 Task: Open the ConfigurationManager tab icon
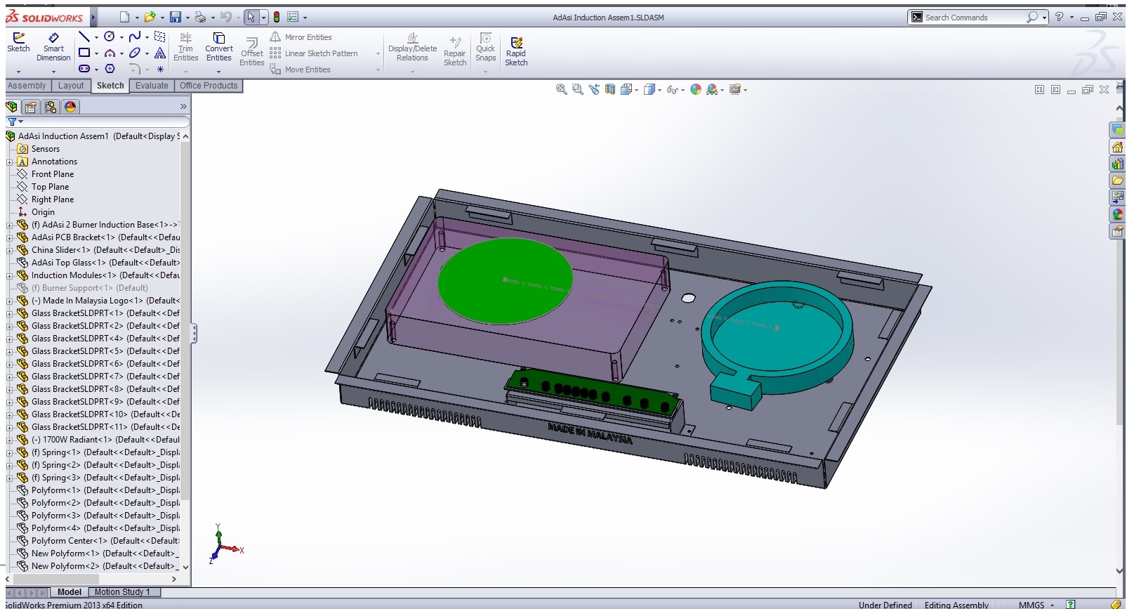51,107
